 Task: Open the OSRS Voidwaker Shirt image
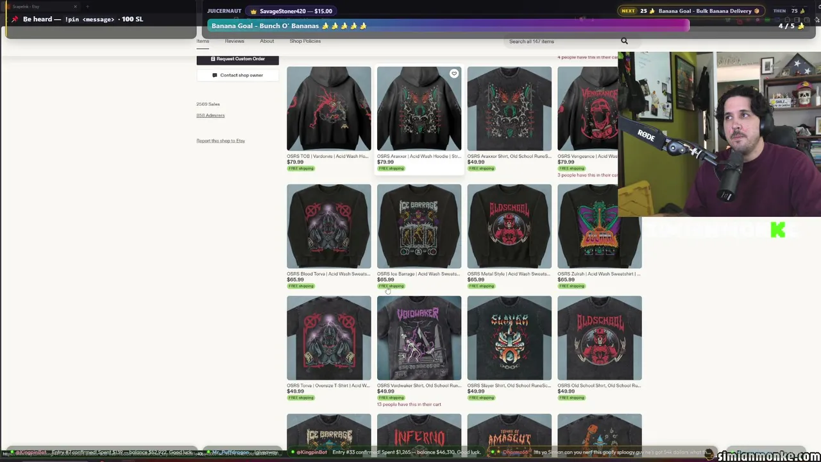tap(419, 338)
